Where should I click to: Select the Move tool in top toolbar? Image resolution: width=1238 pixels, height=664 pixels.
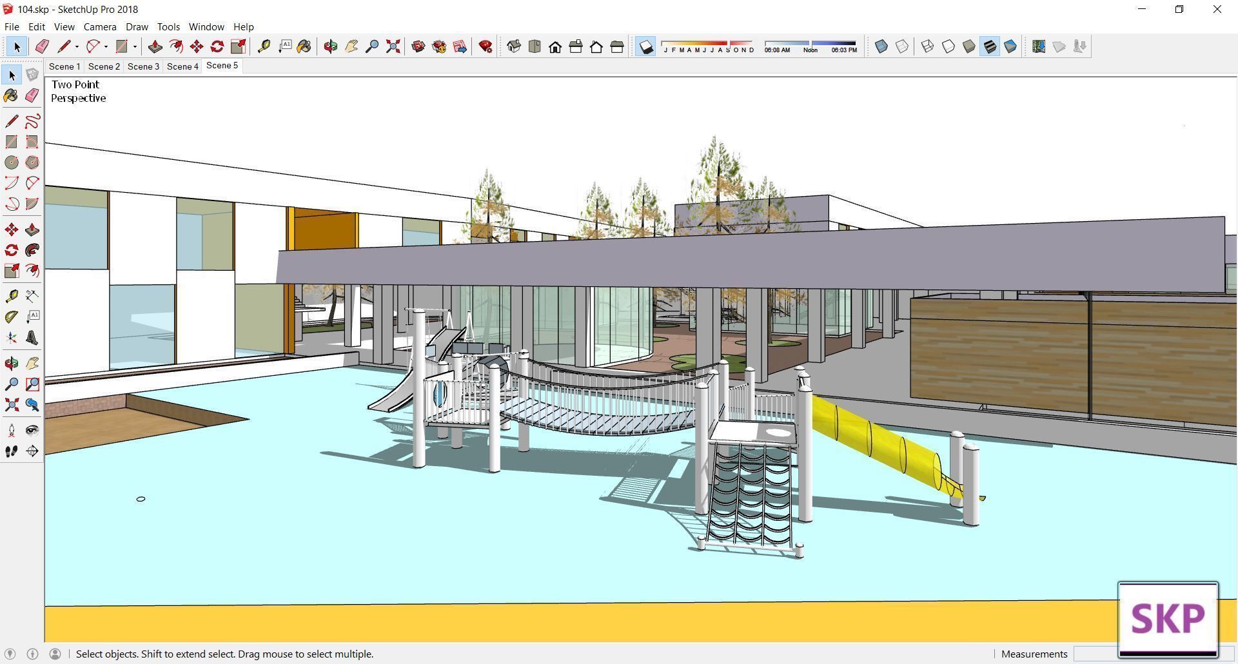point(197,46)
